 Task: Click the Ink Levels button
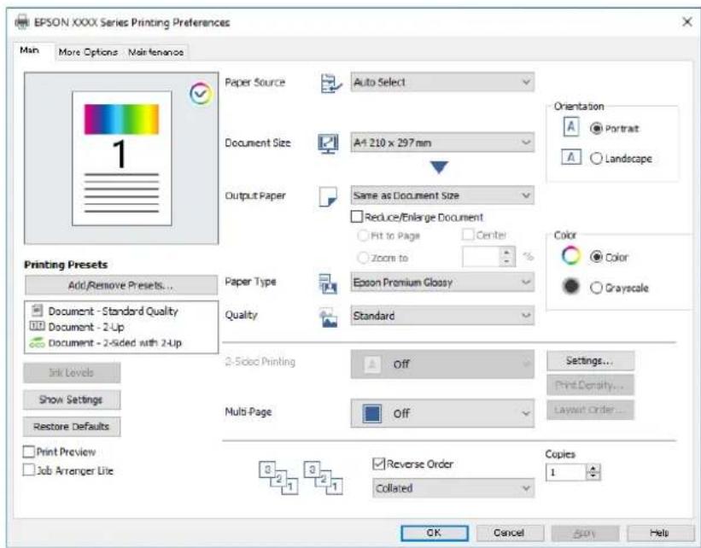72,372
